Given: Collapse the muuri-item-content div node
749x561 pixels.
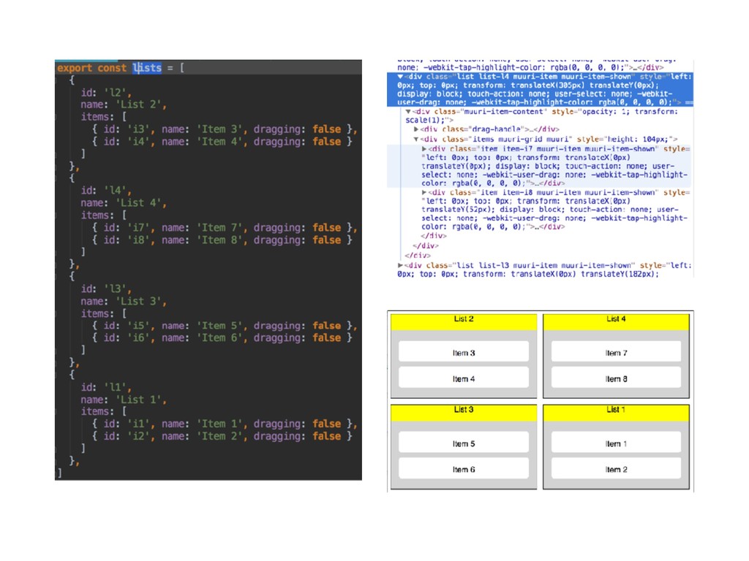Looking at the screenshot, I should tap(408, 112).
